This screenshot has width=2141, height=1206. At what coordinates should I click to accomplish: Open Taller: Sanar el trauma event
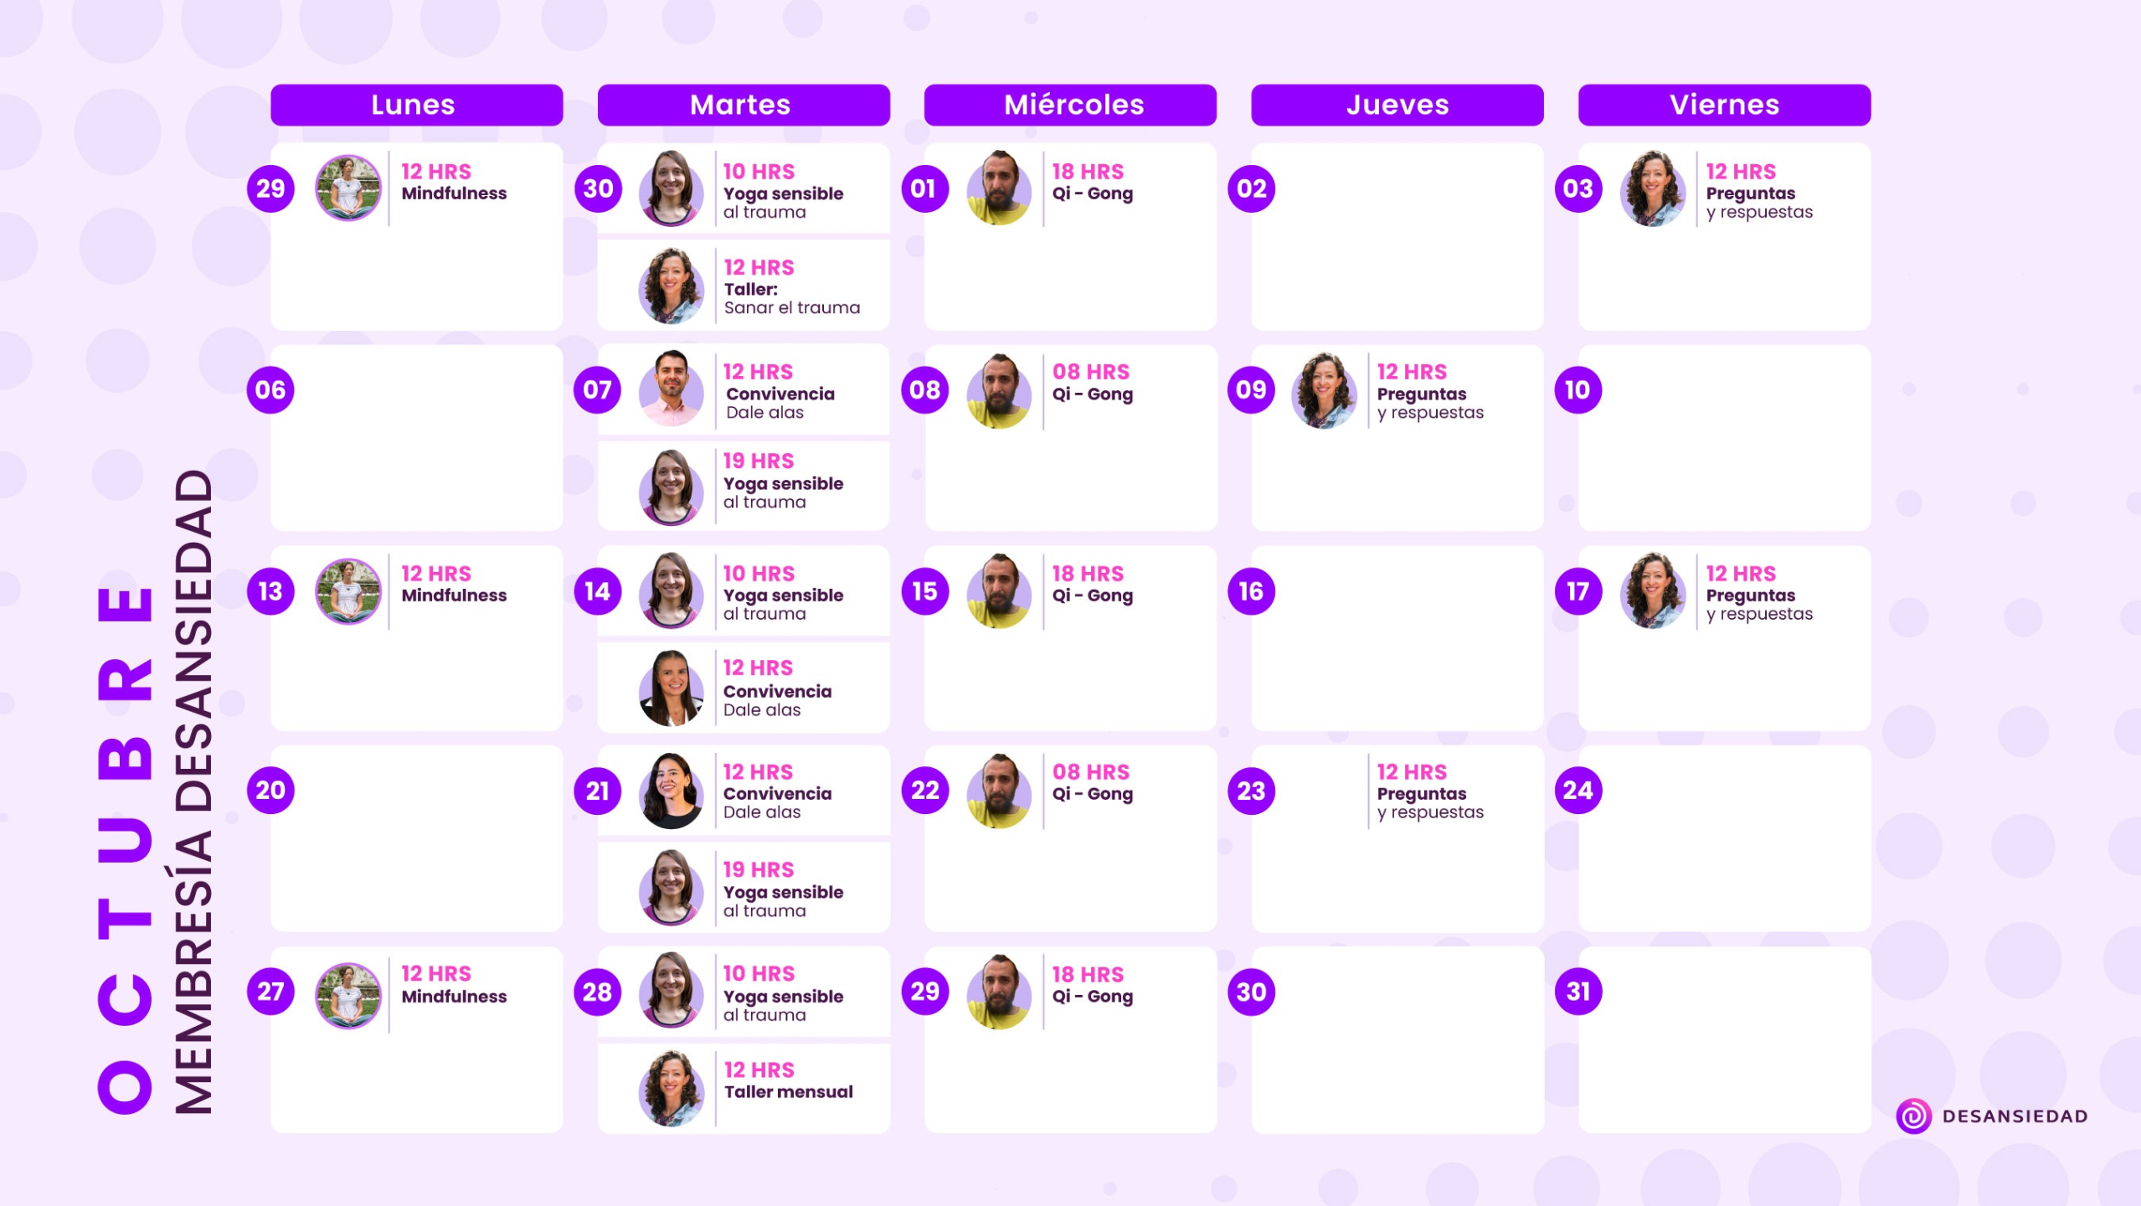point(744,286)
